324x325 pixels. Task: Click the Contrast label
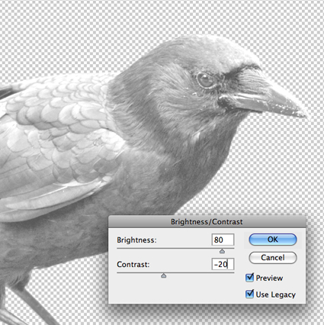click(133, 265)
